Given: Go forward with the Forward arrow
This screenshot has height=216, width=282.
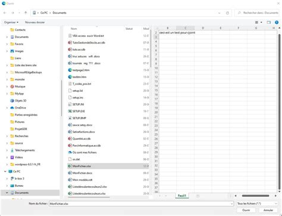Looking at the screenshot, I should tap(12, 13).
